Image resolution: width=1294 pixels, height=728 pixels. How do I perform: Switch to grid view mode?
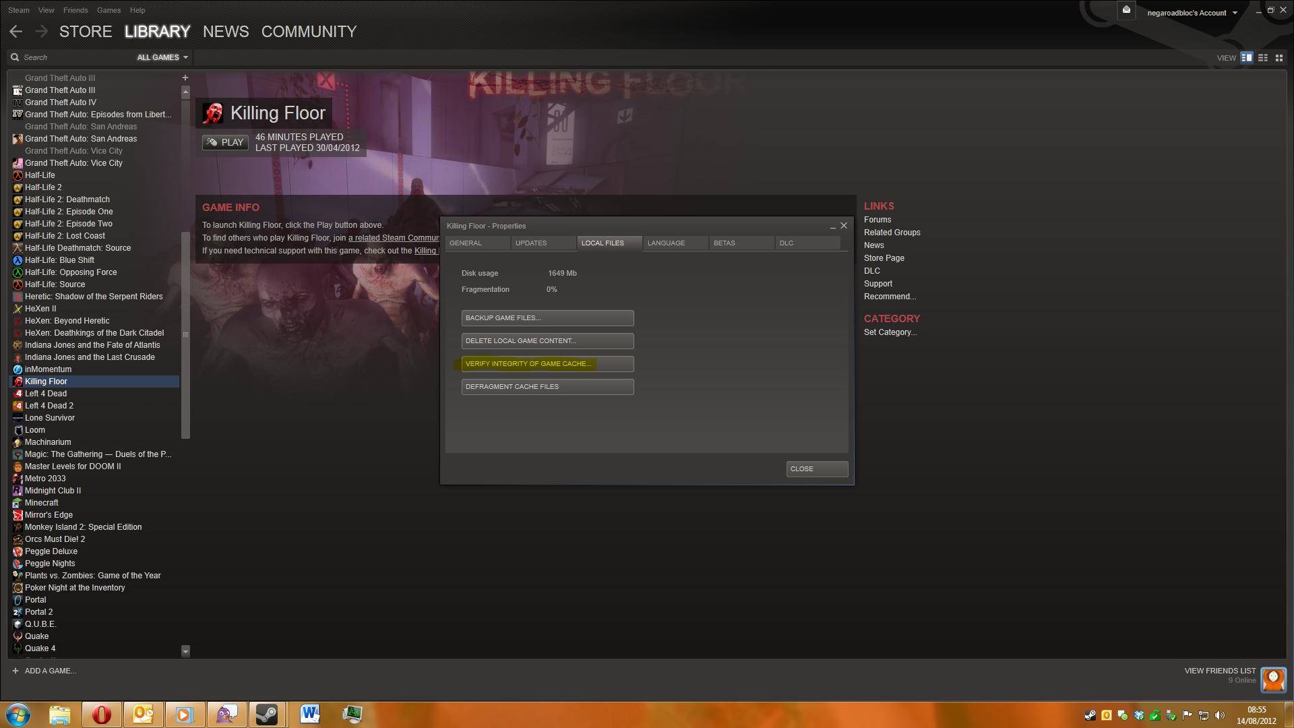coord(1279,58)
